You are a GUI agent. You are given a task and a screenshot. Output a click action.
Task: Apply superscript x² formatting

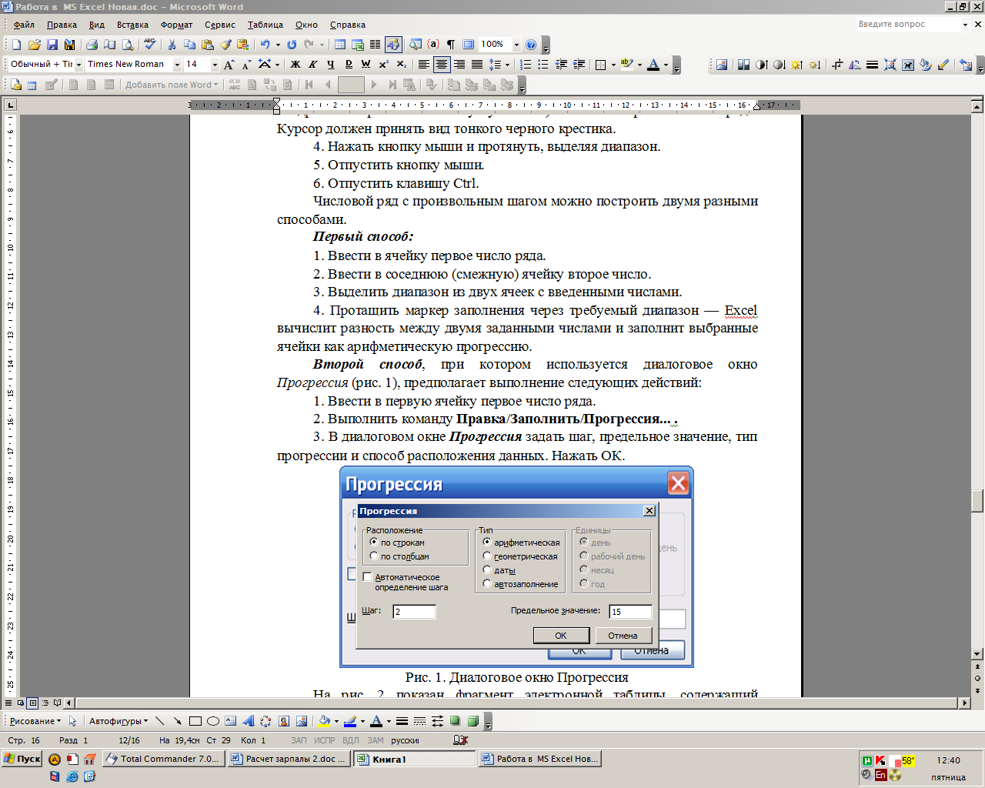click(383, 65)
